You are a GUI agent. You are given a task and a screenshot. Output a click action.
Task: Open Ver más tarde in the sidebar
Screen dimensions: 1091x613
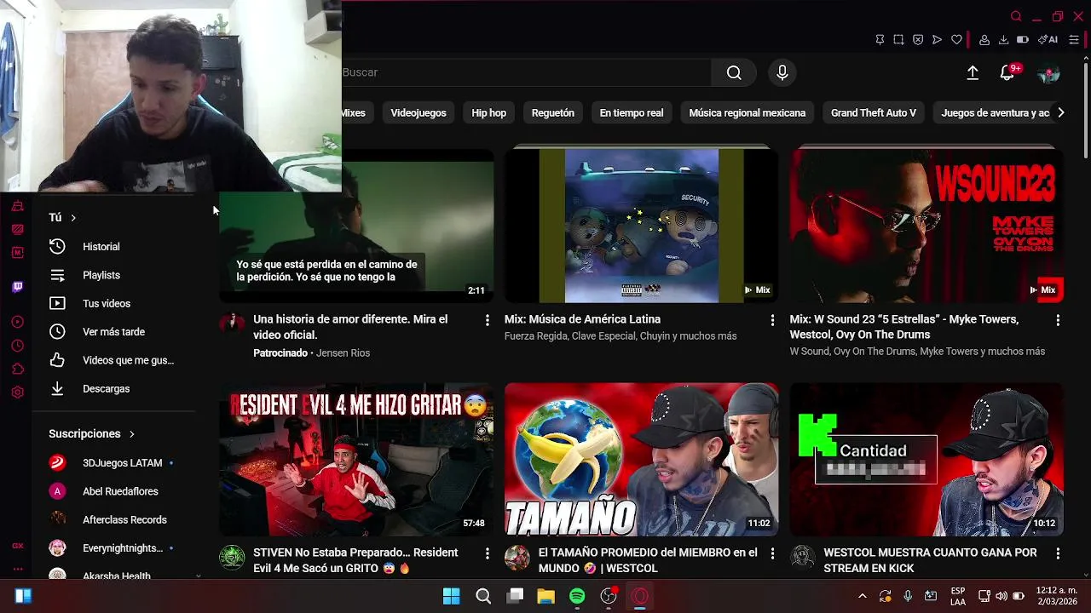pyautogui.click(x=113, y=332)
